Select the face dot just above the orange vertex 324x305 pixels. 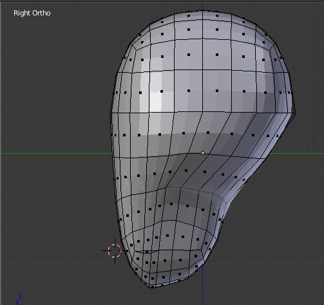tap(208, 133)
